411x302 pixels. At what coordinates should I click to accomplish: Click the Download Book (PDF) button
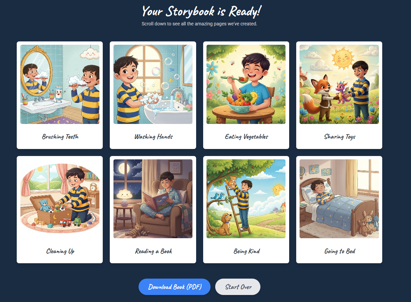pos(174,287)
